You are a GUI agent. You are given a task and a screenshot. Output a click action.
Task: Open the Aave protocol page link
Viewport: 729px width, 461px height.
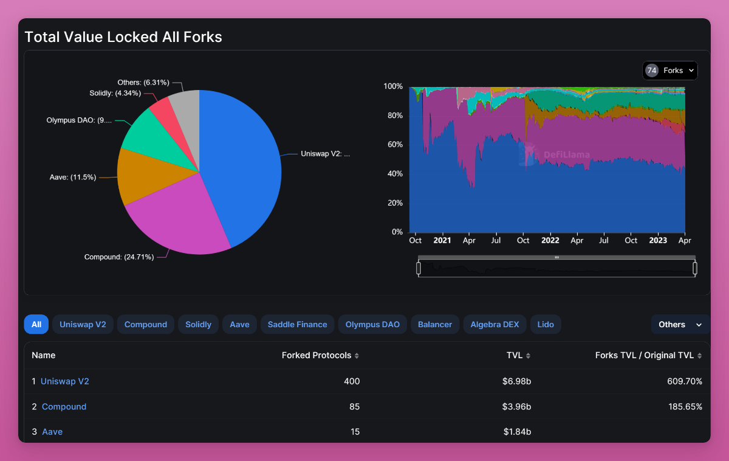tap(52, 431)
